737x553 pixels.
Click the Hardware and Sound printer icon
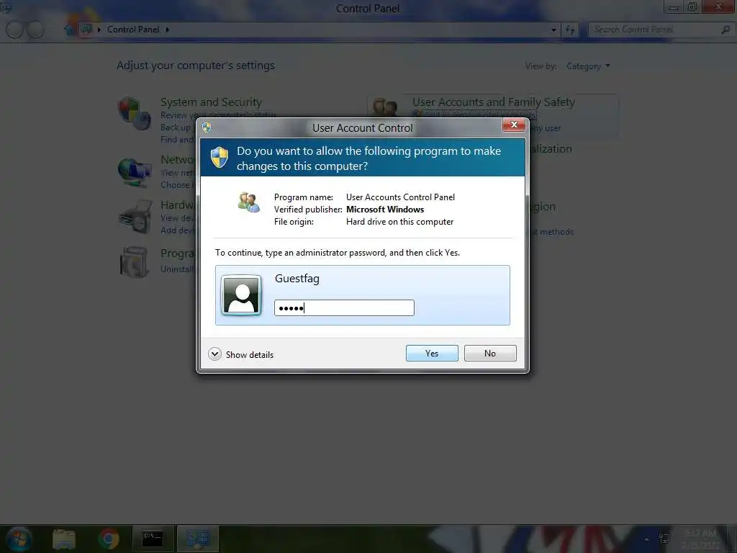pos(135,217)
